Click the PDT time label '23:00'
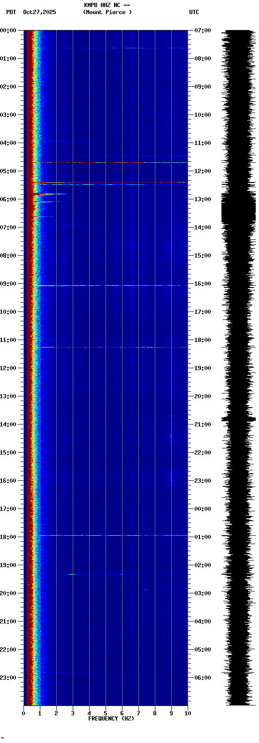 8,678
